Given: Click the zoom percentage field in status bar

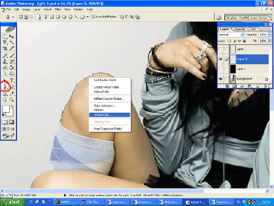Looking at the screenshot, I should point(6,196).
